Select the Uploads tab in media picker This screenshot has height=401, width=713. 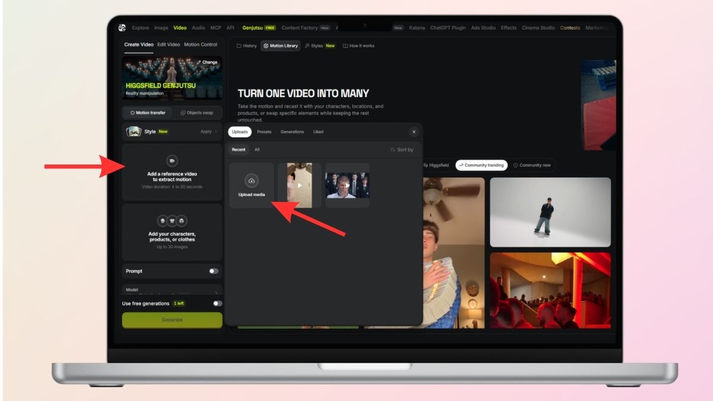[x=240, y=132]
